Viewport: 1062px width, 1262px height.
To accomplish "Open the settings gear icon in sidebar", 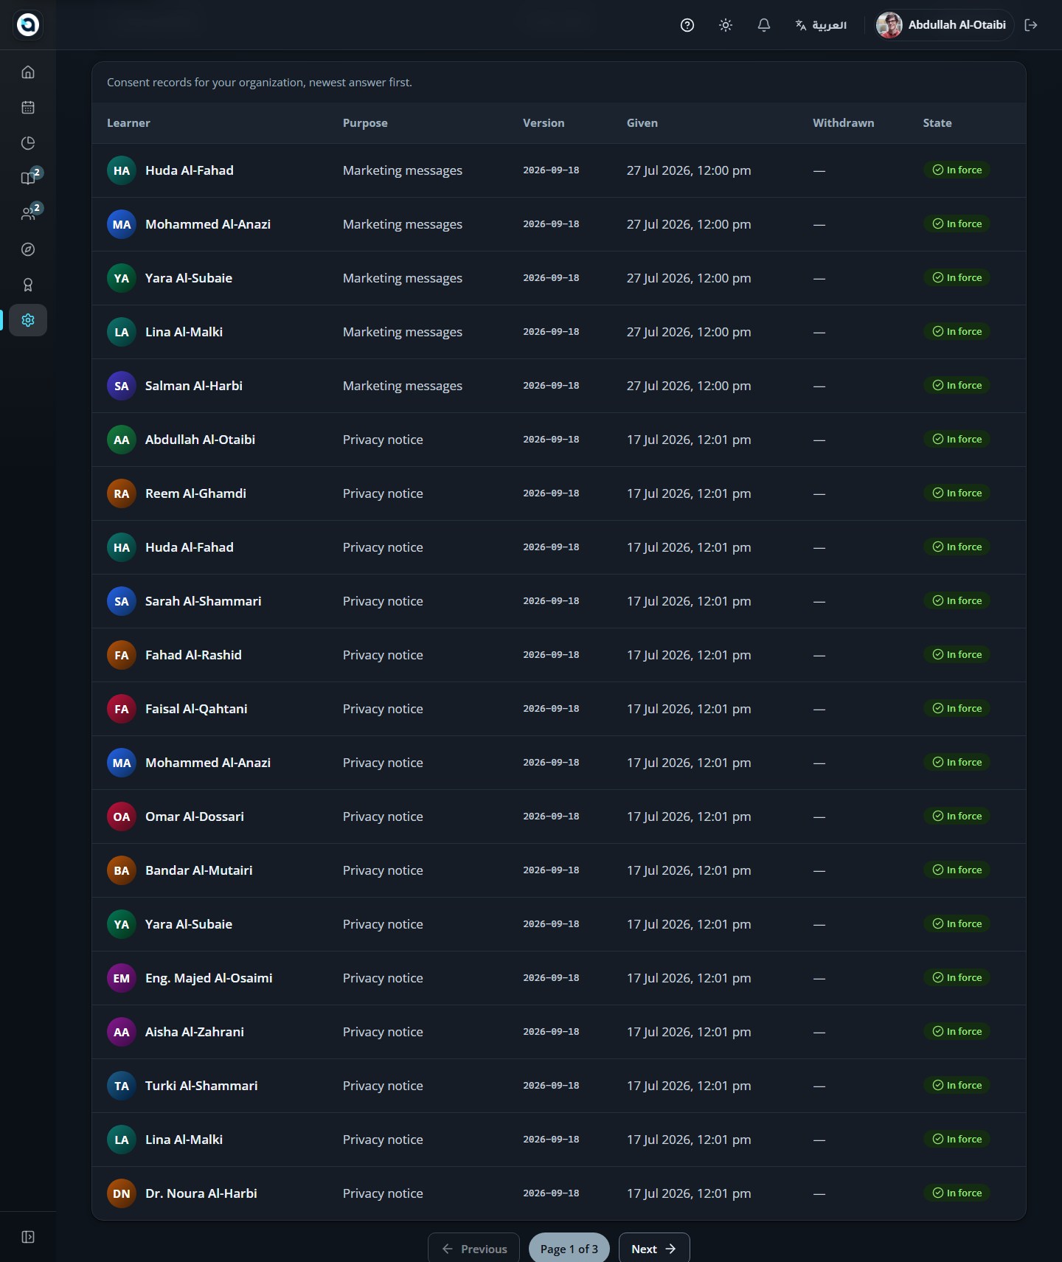I will point(28,320).
